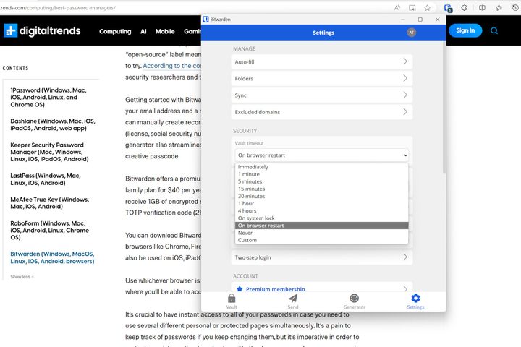Click the Digital Trends search magnifier icon
The image size is (521, 347).
[x=494, y=30]
